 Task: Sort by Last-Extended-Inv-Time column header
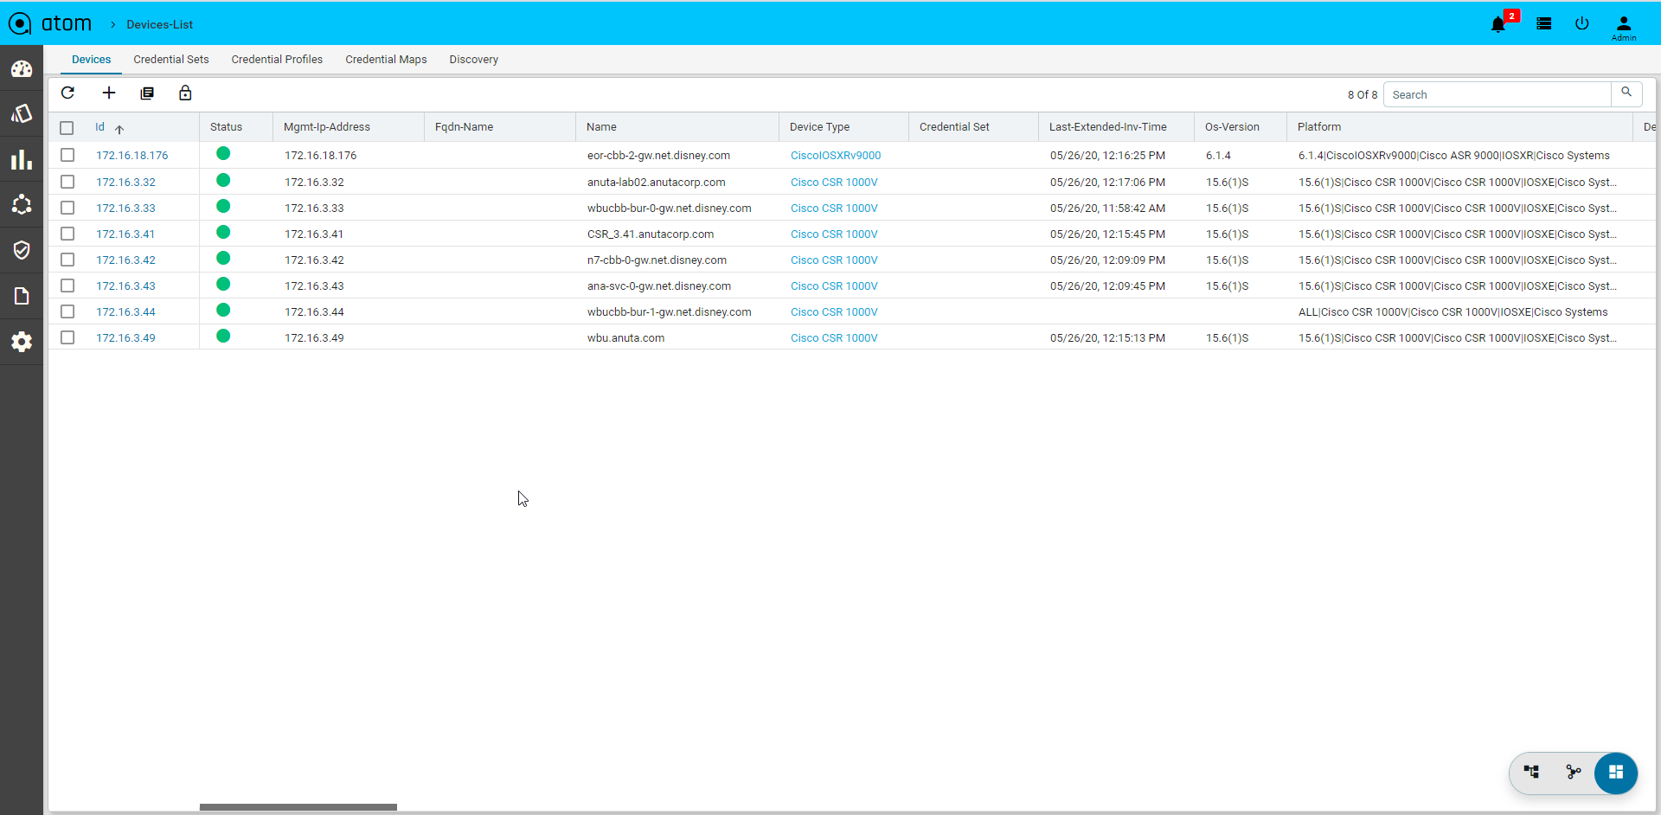pos(1108,127)
